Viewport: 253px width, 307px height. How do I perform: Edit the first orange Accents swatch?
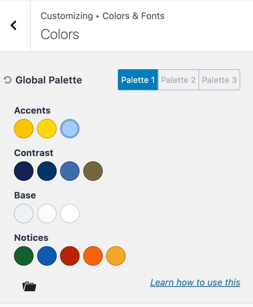(24, 129)
